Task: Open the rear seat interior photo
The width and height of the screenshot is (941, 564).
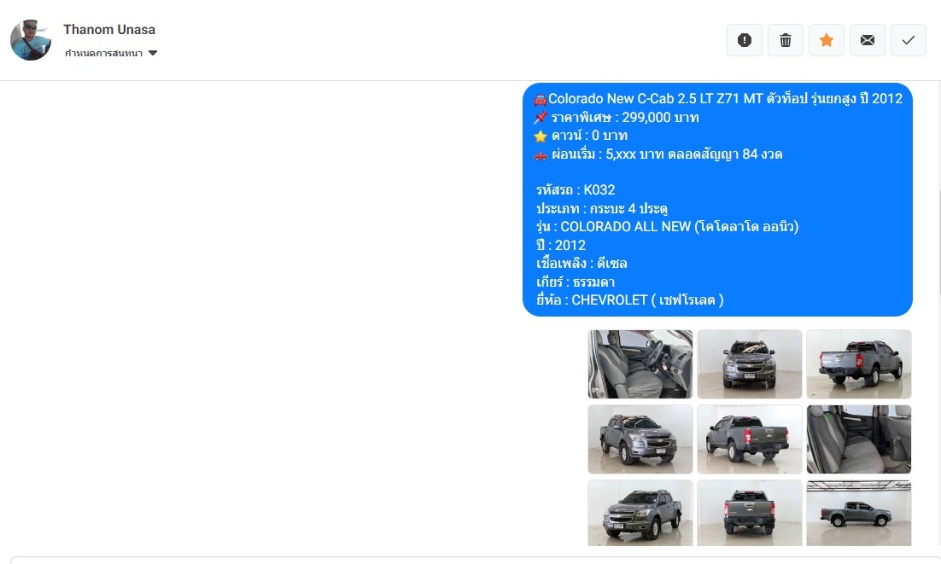Action: coord(859,439)
